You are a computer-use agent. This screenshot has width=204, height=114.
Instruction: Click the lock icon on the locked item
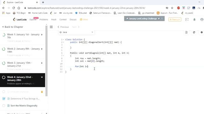click(x=42, y=92)
